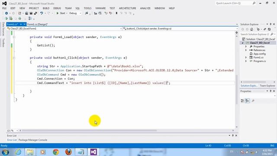Open the EDIT menu

(x=13, y=8)
